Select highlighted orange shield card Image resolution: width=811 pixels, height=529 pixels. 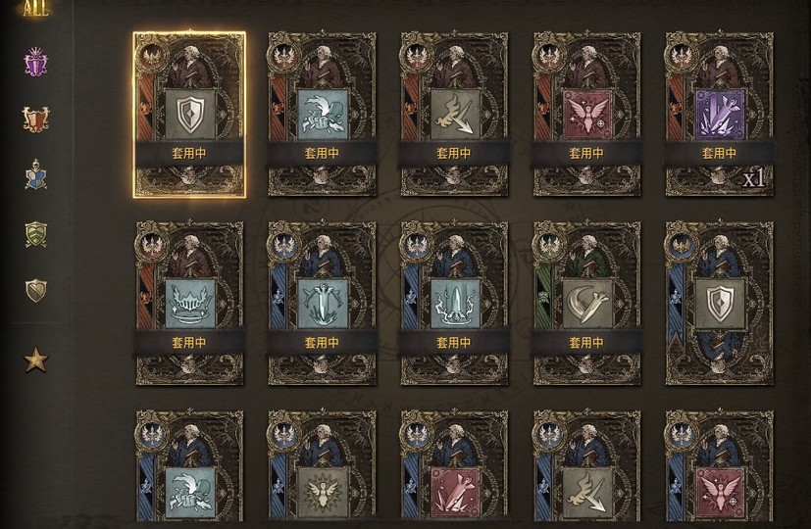(189, 115)
